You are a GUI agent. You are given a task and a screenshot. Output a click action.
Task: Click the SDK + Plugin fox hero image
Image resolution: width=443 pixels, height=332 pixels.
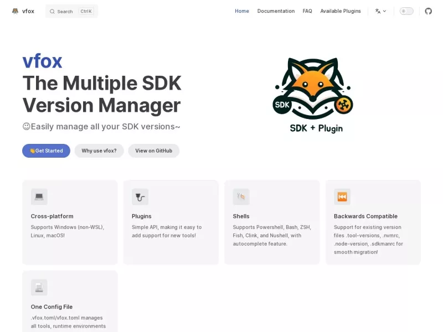point(313,95)
